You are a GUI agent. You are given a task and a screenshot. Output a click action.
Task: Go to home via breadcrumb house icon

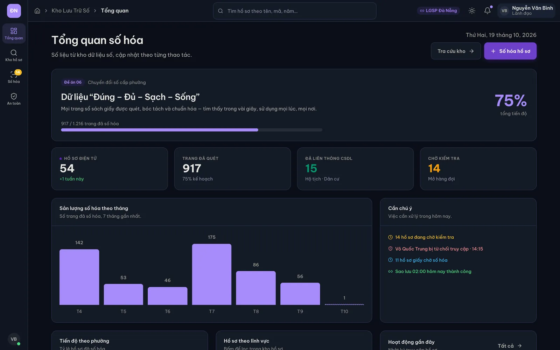(x=37, y=11)
